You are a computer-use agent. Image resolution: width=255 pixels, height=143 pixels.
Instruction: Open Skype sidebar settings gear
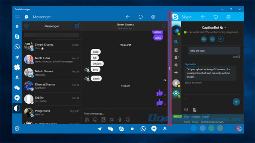(x=176, y=65)
